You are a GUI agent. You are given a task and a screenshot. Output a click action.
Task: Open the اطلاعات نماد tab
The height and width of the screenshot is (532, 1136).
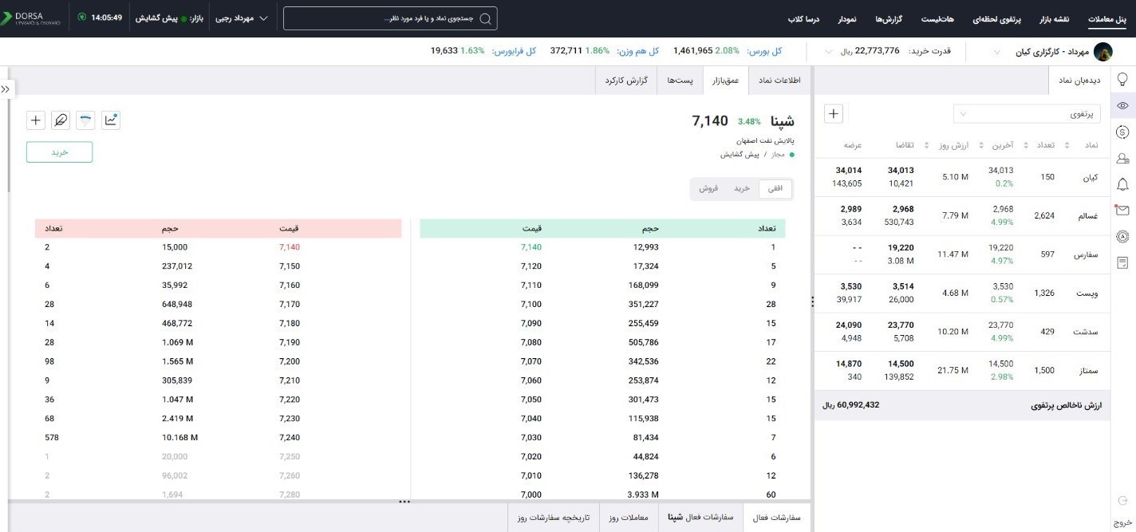coord(779,81)
